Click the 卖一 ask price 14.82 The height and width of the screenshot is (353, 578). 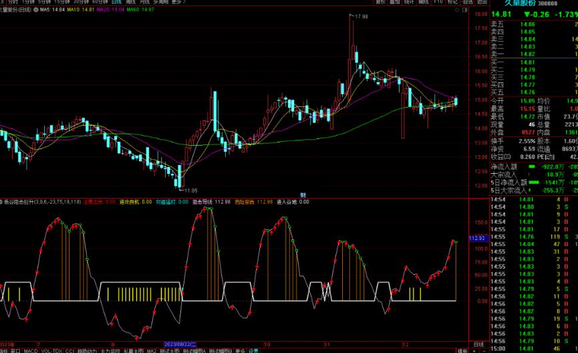[527, 54]
